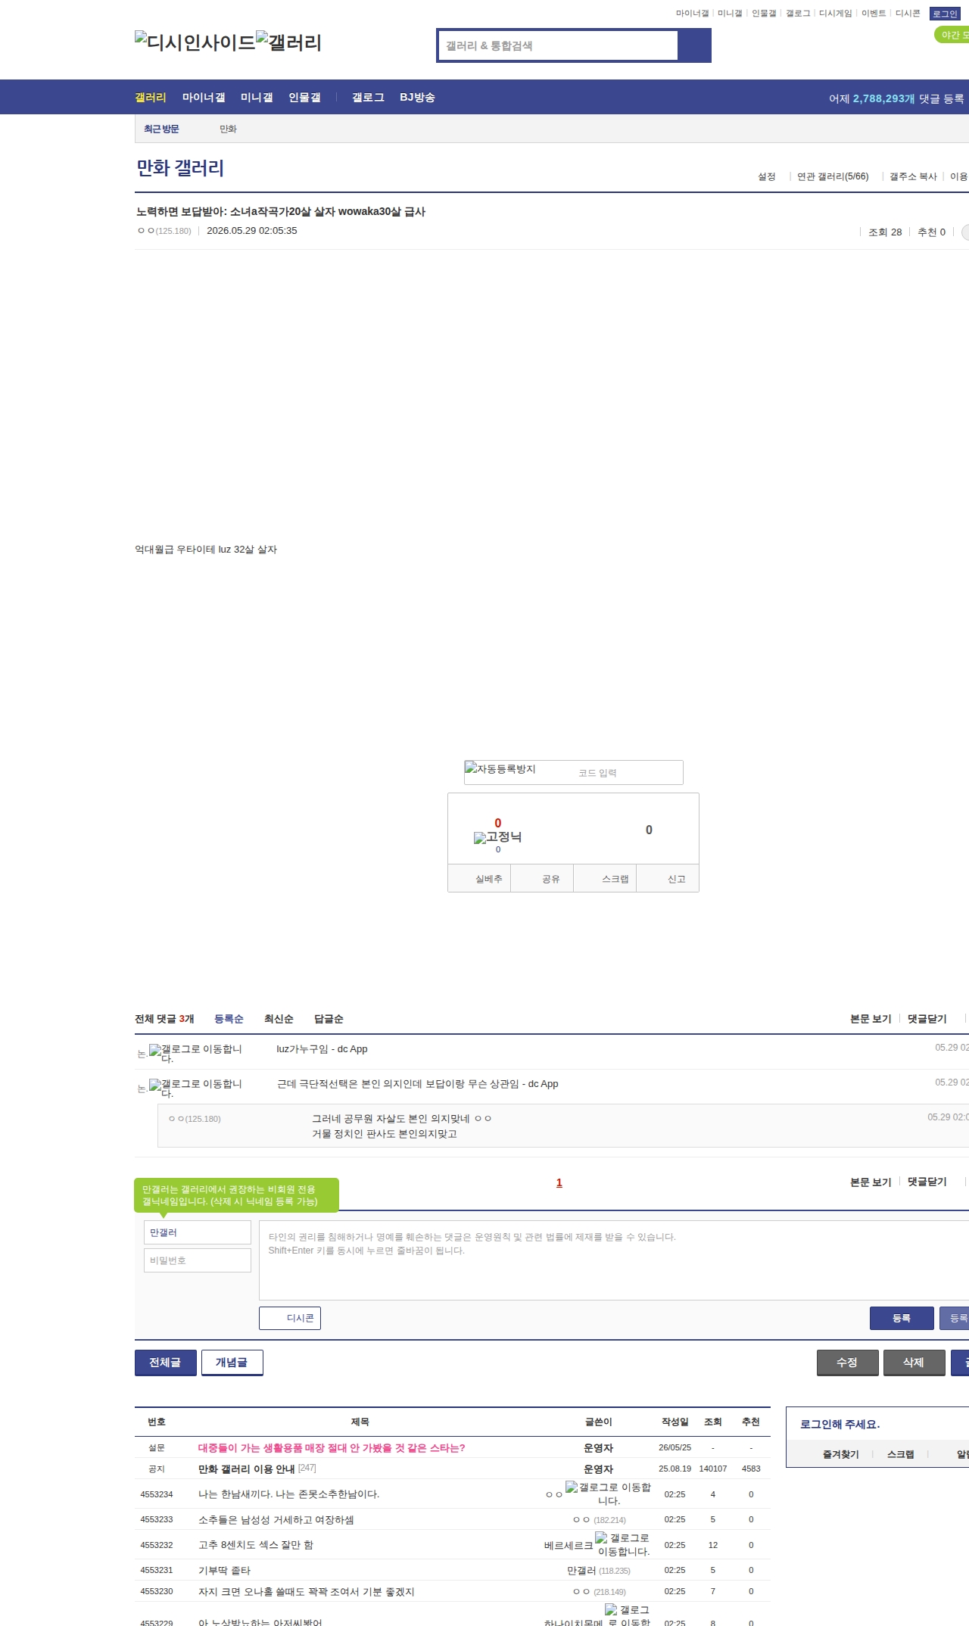Switch to 개념글 list

pyautogui.click(x=232, y=1363)
